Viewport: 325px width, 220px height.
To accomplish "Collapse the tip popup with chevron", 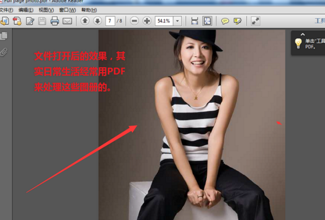I will (x=303, y=34).
